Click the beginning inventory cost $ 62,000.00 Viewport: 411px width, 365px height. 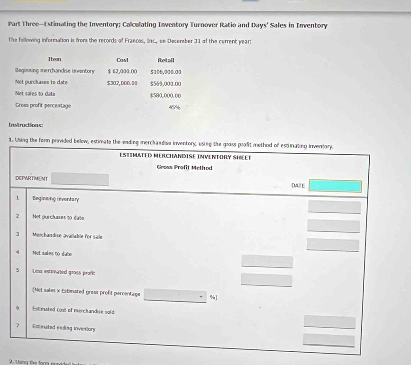click(x=122, y=71)
